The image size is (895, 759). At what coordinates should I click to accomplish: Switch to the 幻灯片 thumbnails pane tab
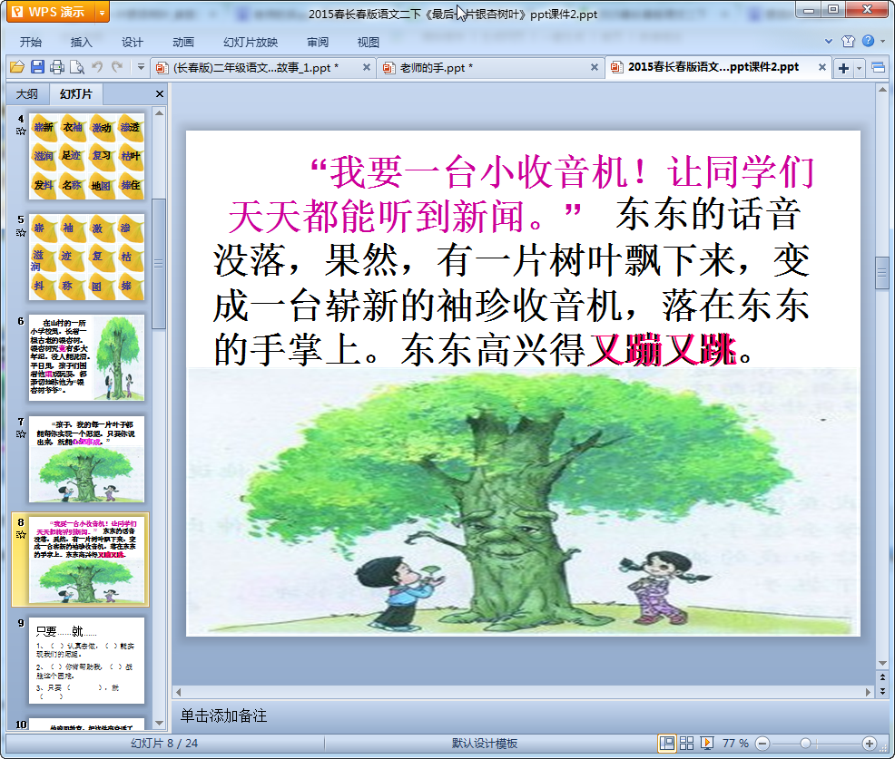click(x=76, y=94)
